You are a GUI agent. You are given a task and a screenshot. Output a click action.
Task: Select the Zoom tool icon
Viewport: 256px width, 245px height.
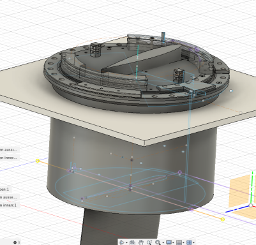click(x=149, y=242)
